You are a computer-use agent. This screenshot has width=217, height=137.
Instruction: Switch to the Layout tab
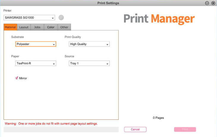coord(24,27)
